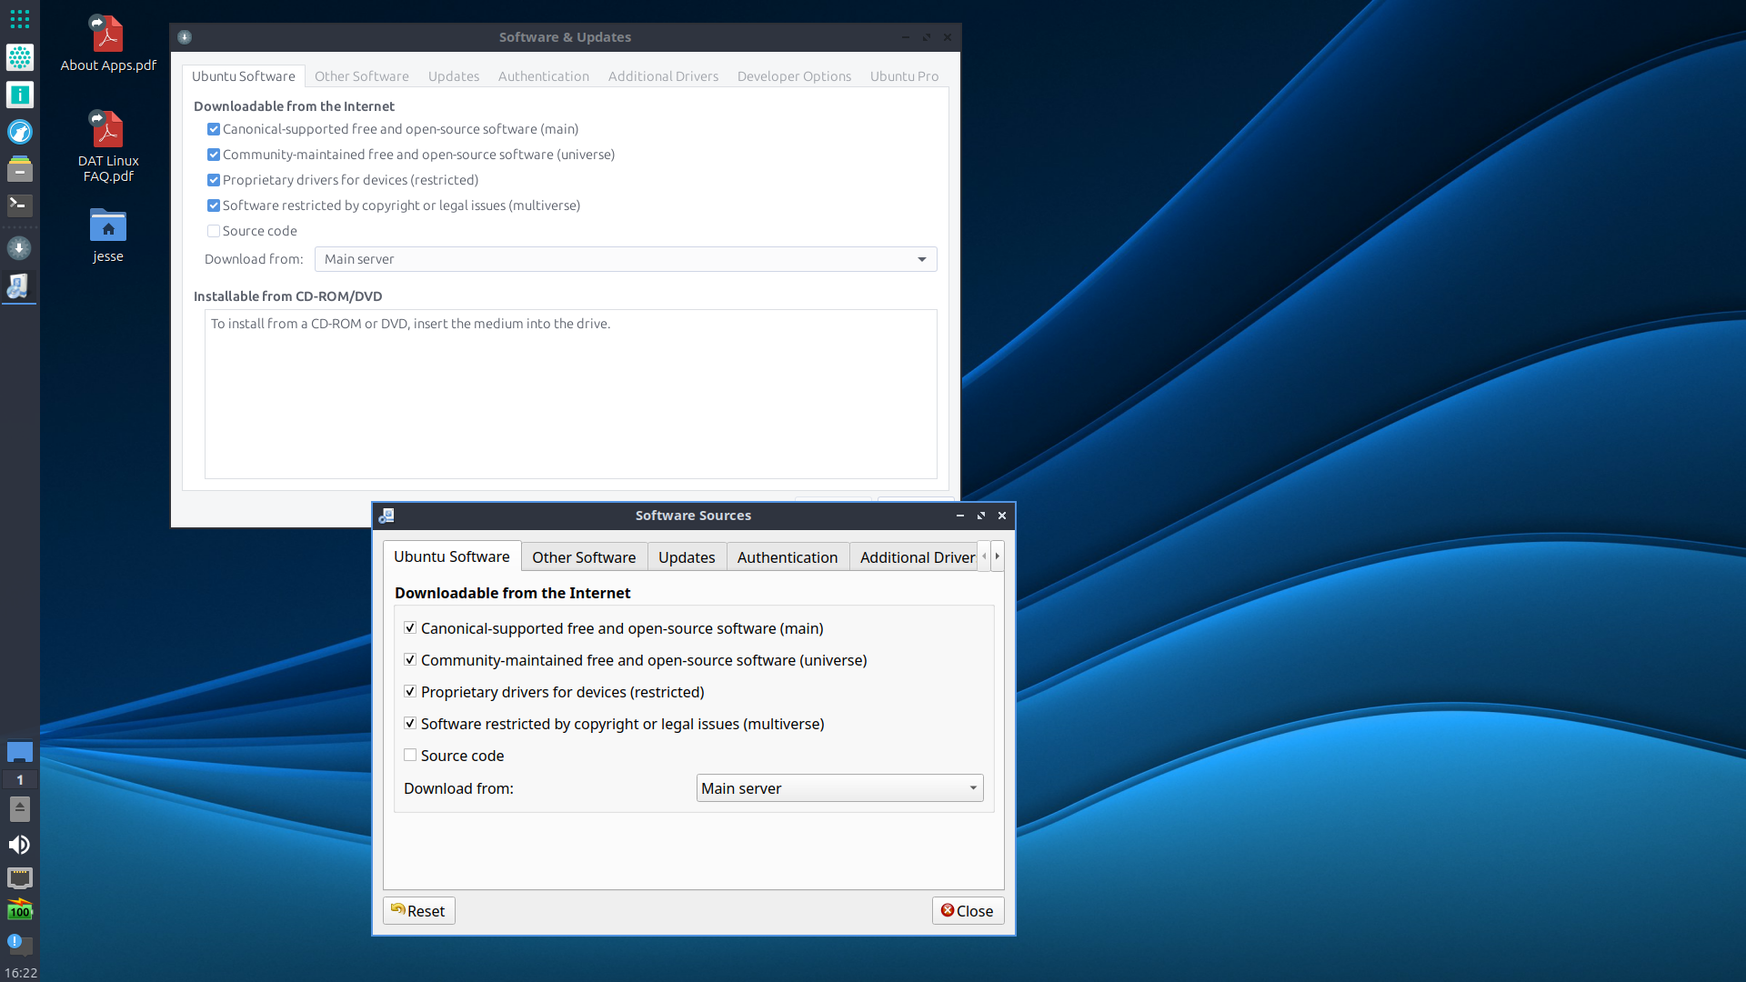Open the file manager drawer icon in dock
Viewport: 1746px width, 982px height.
pyautogui.click(x=19, y=169)
